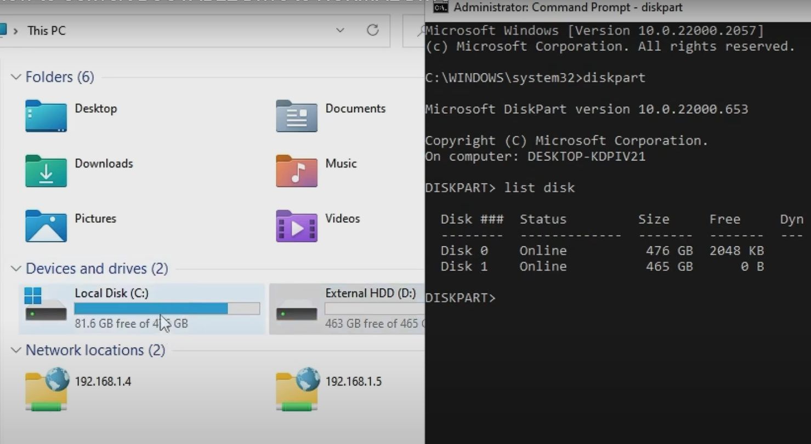Click the 'Free' column header in diskpart
Viewport: 811px width, 444px height.
(x=725, y=220)
